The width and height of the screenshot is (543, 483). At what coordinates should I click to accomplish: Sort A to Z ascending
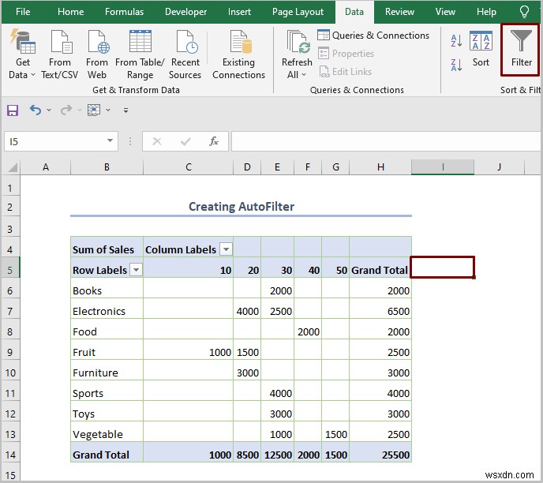click(456, 40)
